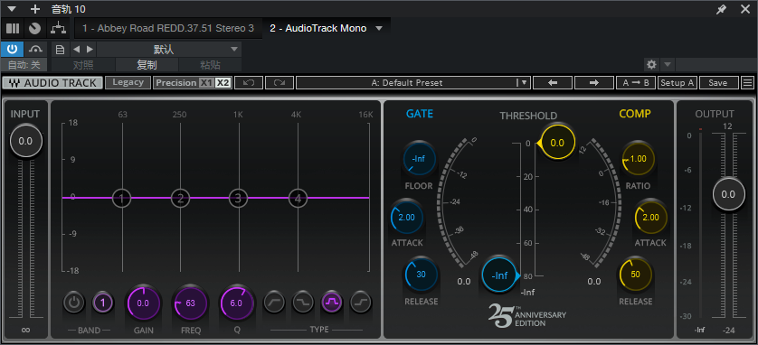Open dropdown next to AudioTrack Mono tab
Screen dimensions: 758x345
click(x=380, y=29)
